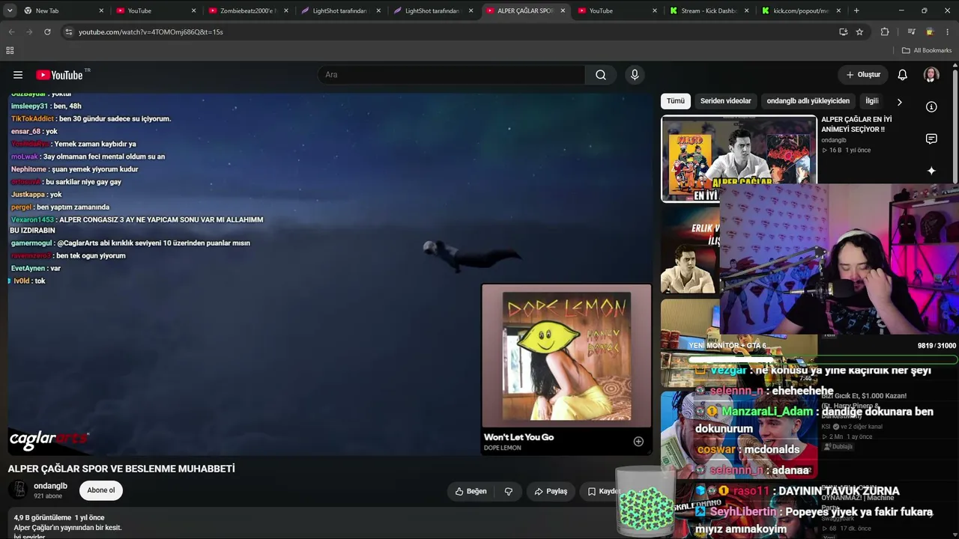This screenshot has width=959, height=539.
Task: Show the video info panel icon
Action: tap(931, 107)
